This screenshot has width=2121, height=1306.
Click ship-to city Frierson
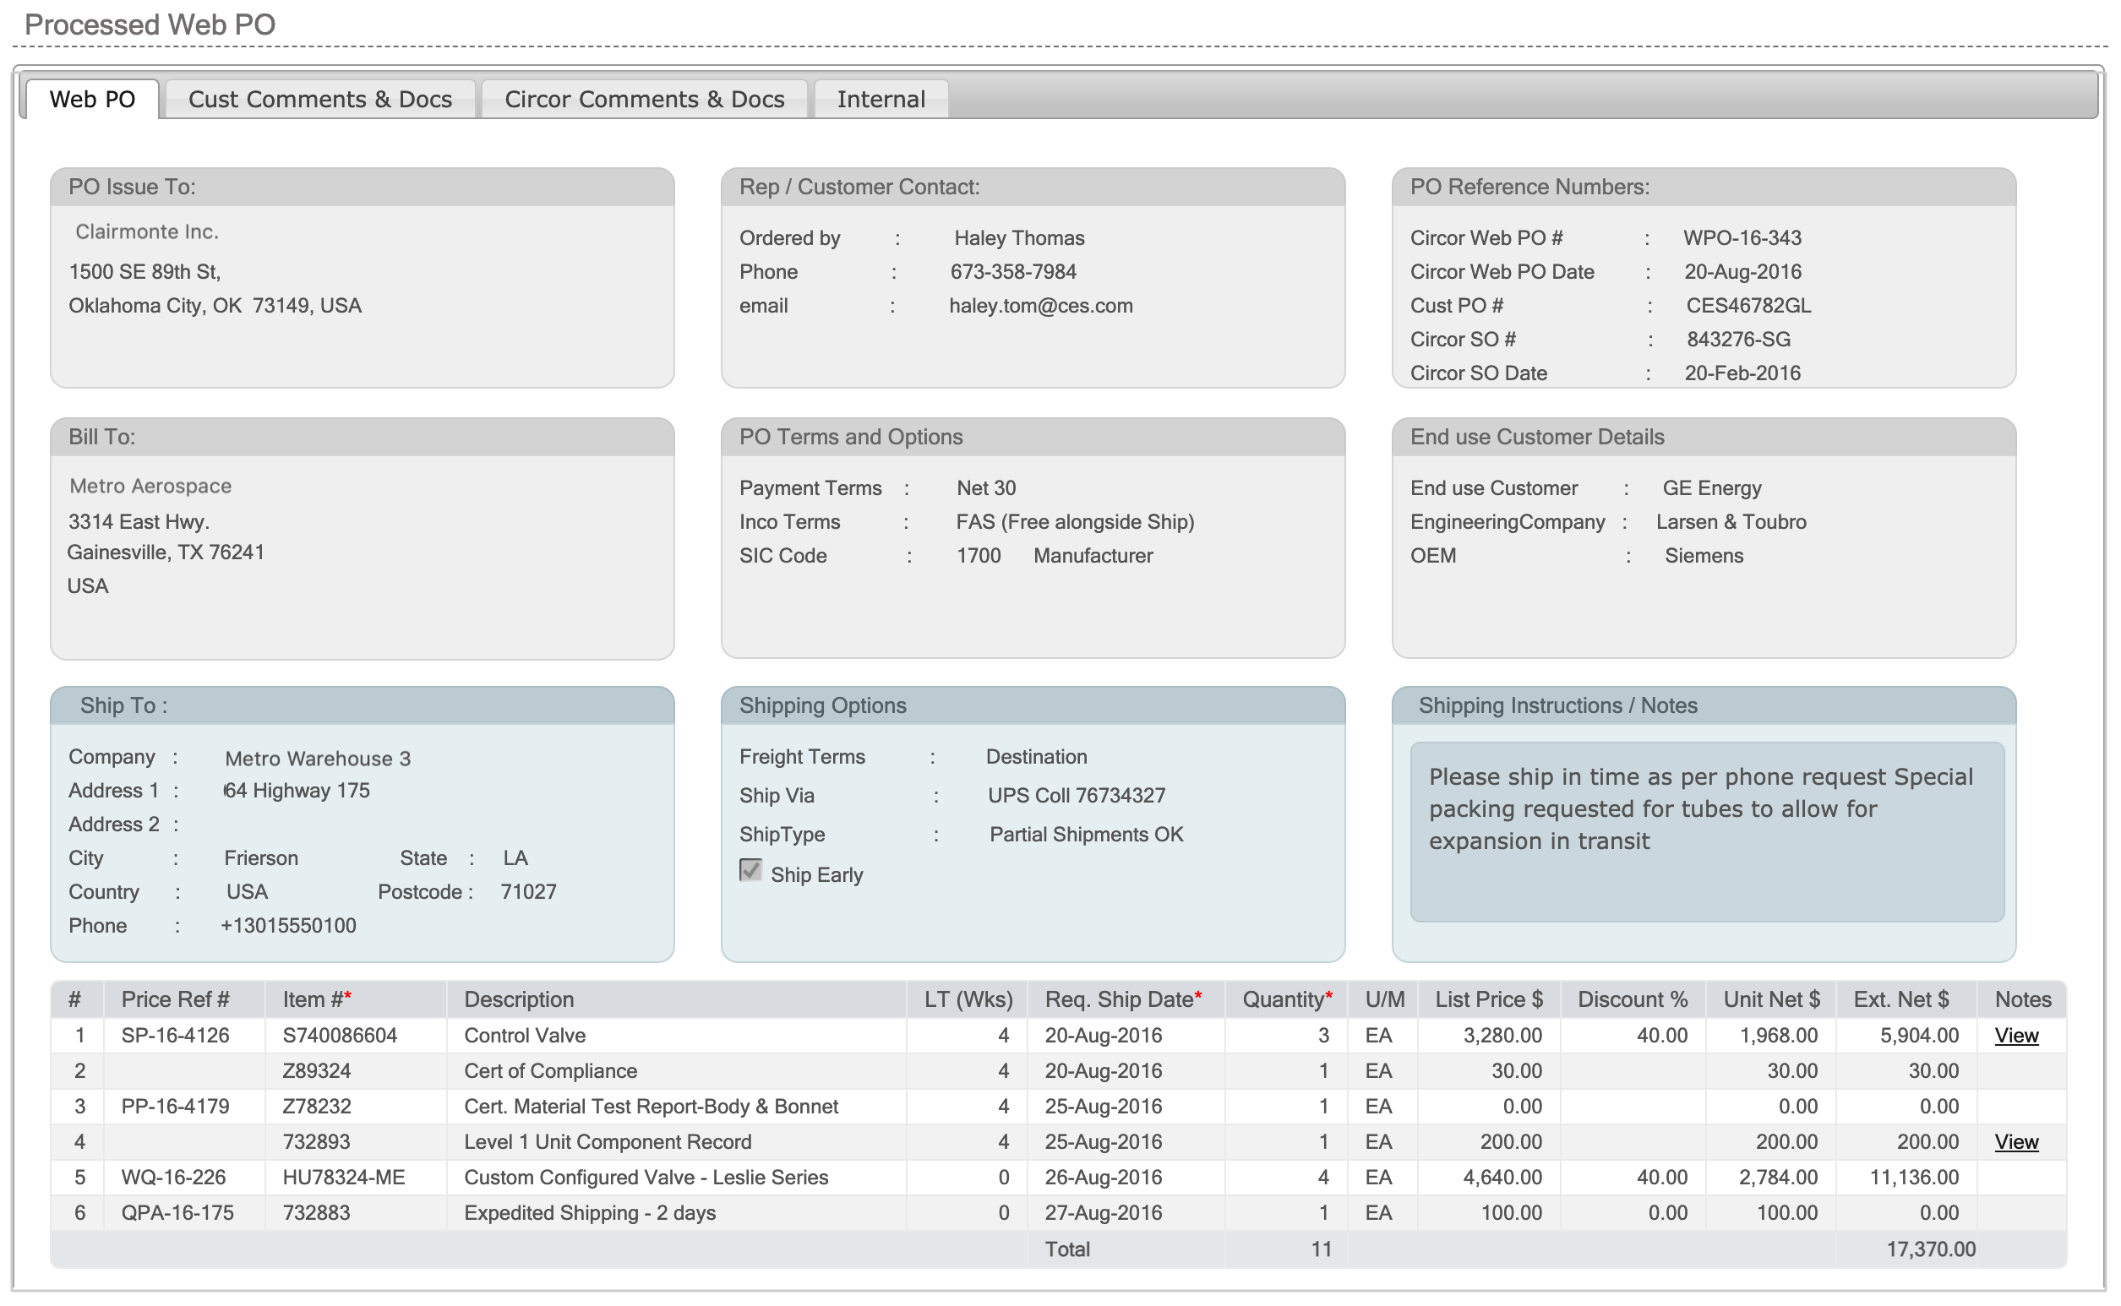[x=261, y=858]
